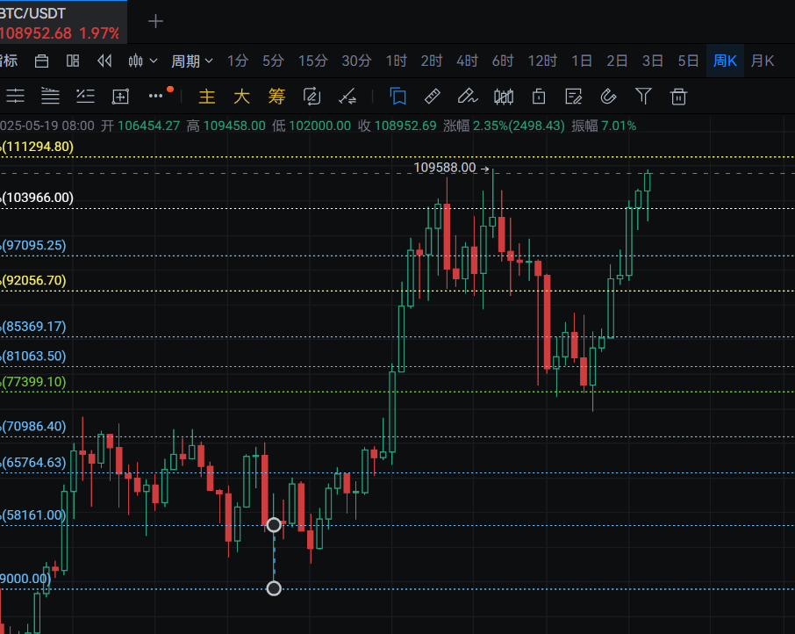The height and width of the screenshot is (634, 795).
Task: Switch to the 月K monthly timeframe
Action: point(762,61)
